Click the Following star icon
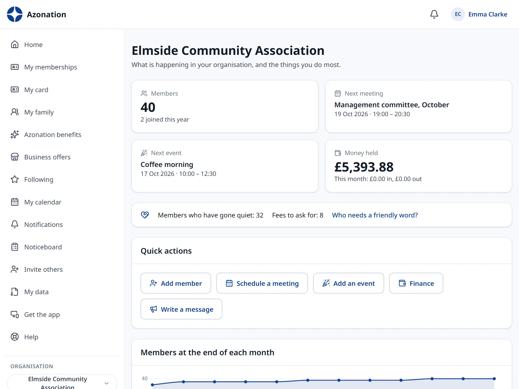This screenshot has width=519, height=389. (15, 179)
